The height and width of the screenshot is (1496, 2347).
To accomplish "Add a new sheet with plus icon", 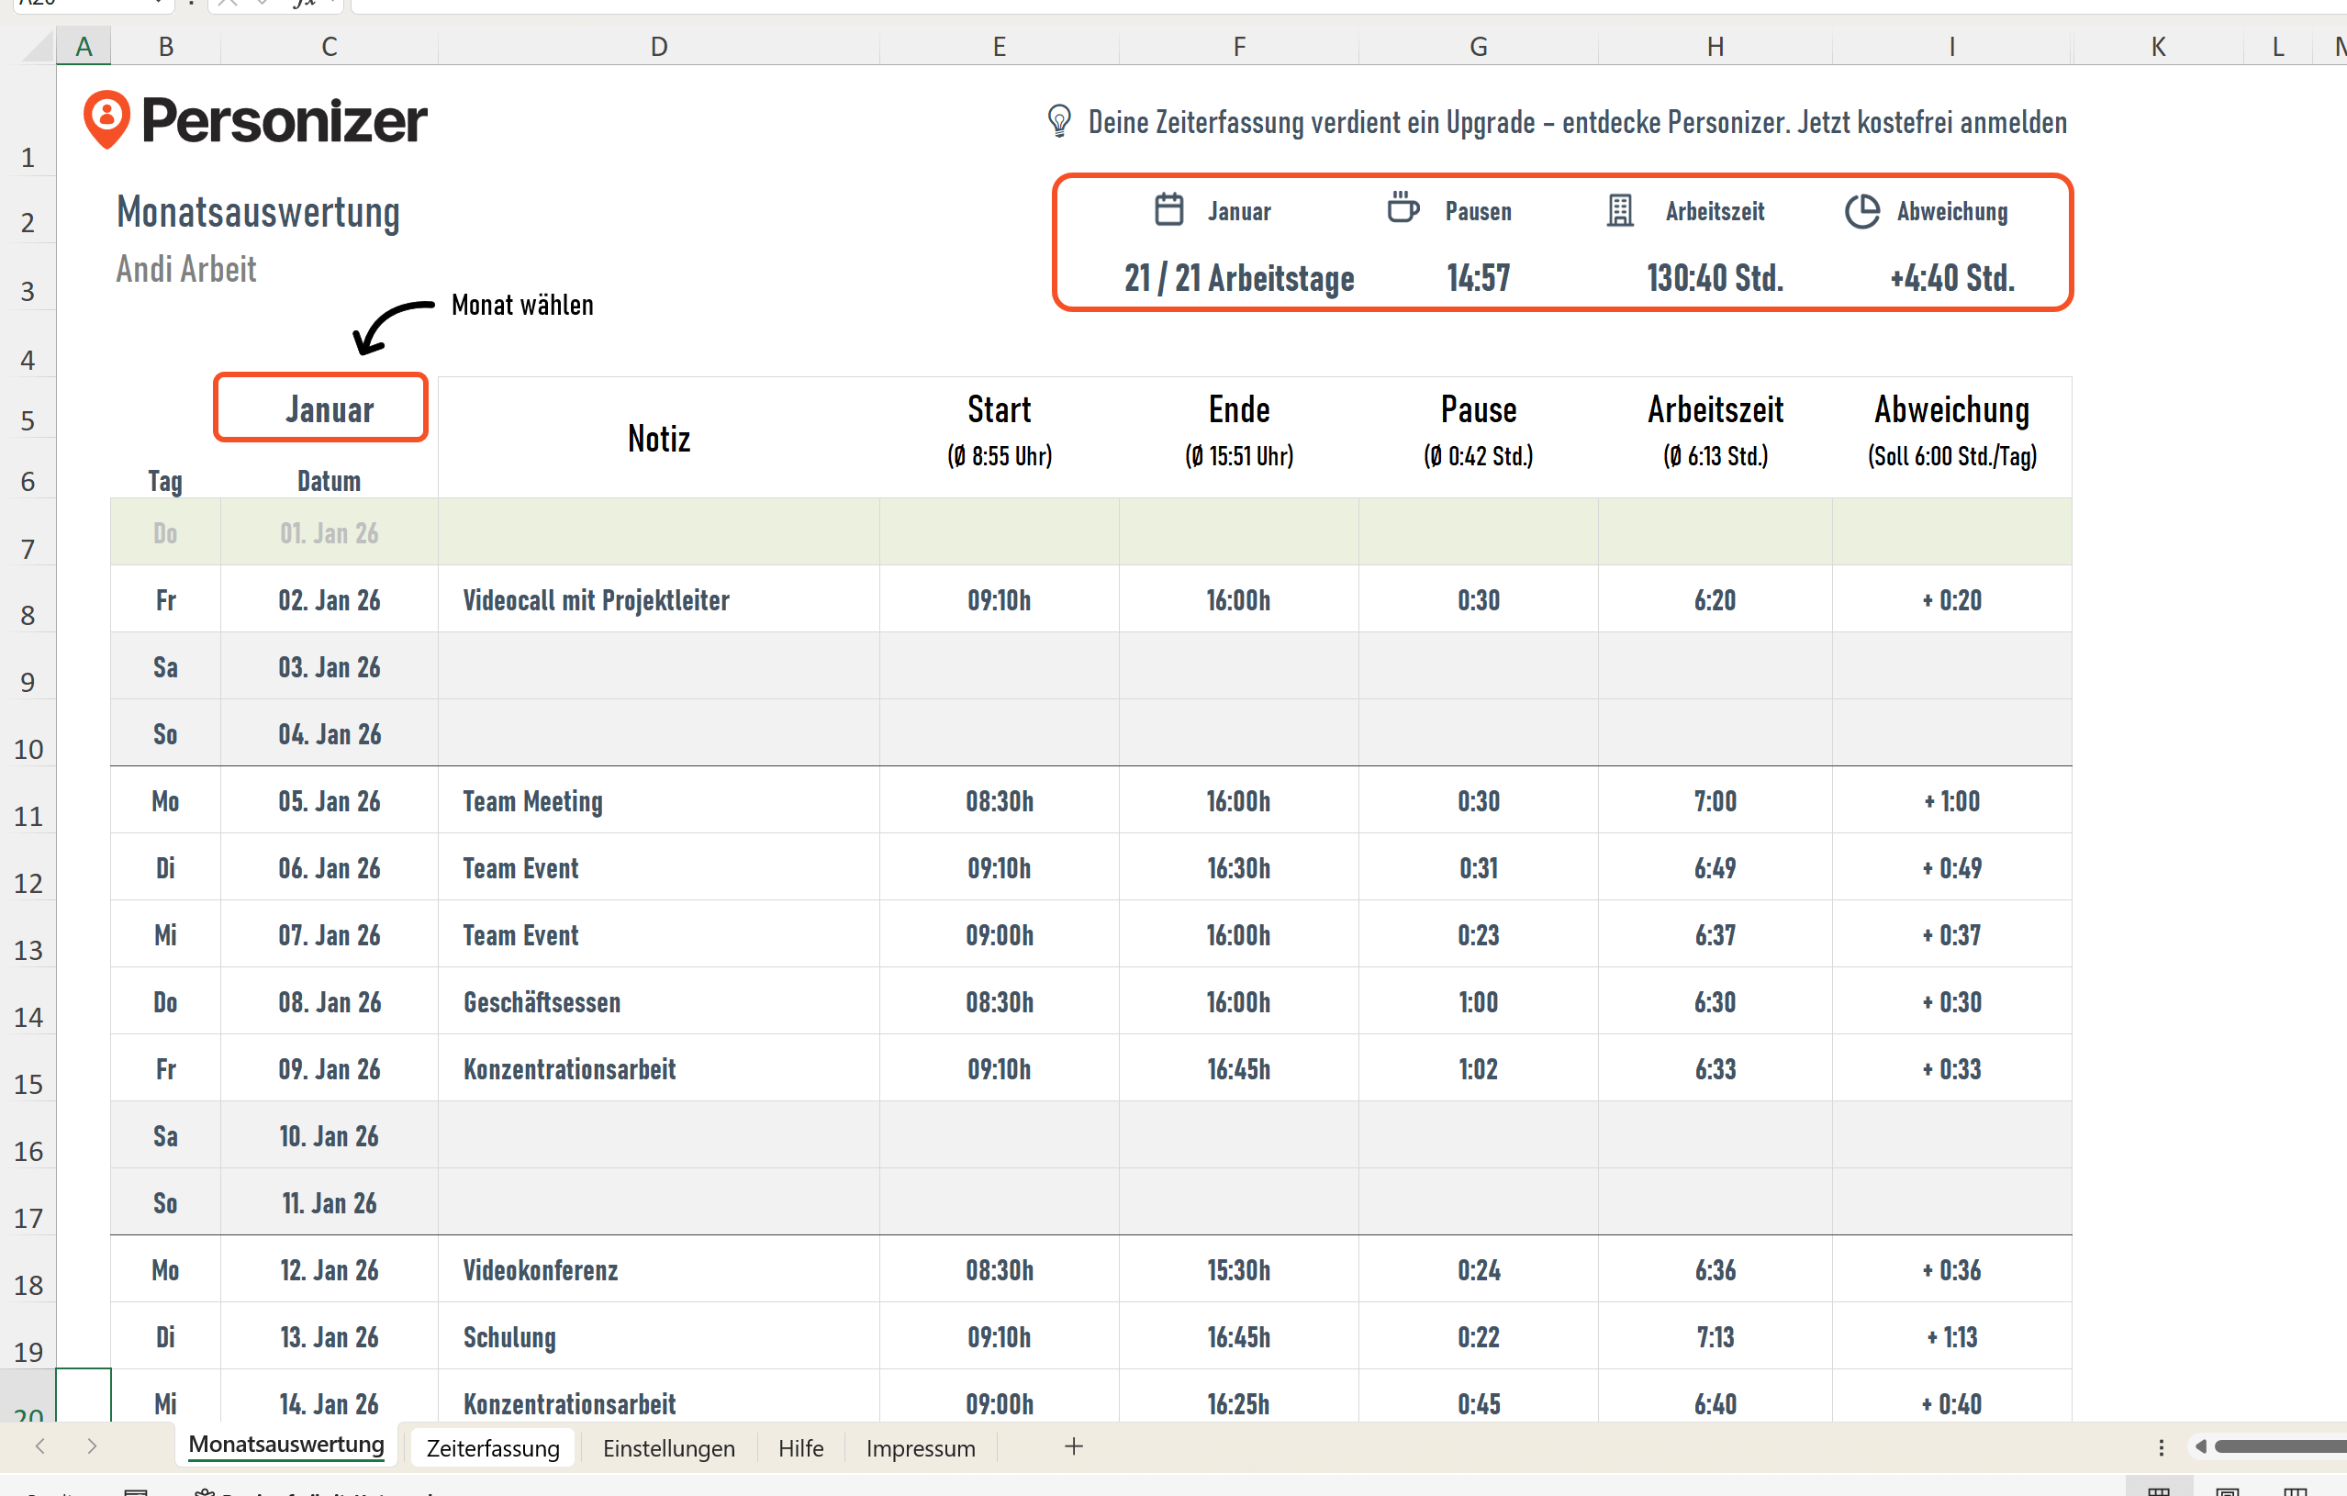I will [1073, 1446].
